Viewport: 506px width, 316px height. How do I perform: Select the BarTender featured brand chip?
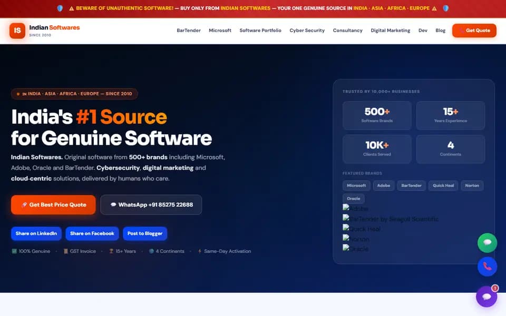(412, 186)
